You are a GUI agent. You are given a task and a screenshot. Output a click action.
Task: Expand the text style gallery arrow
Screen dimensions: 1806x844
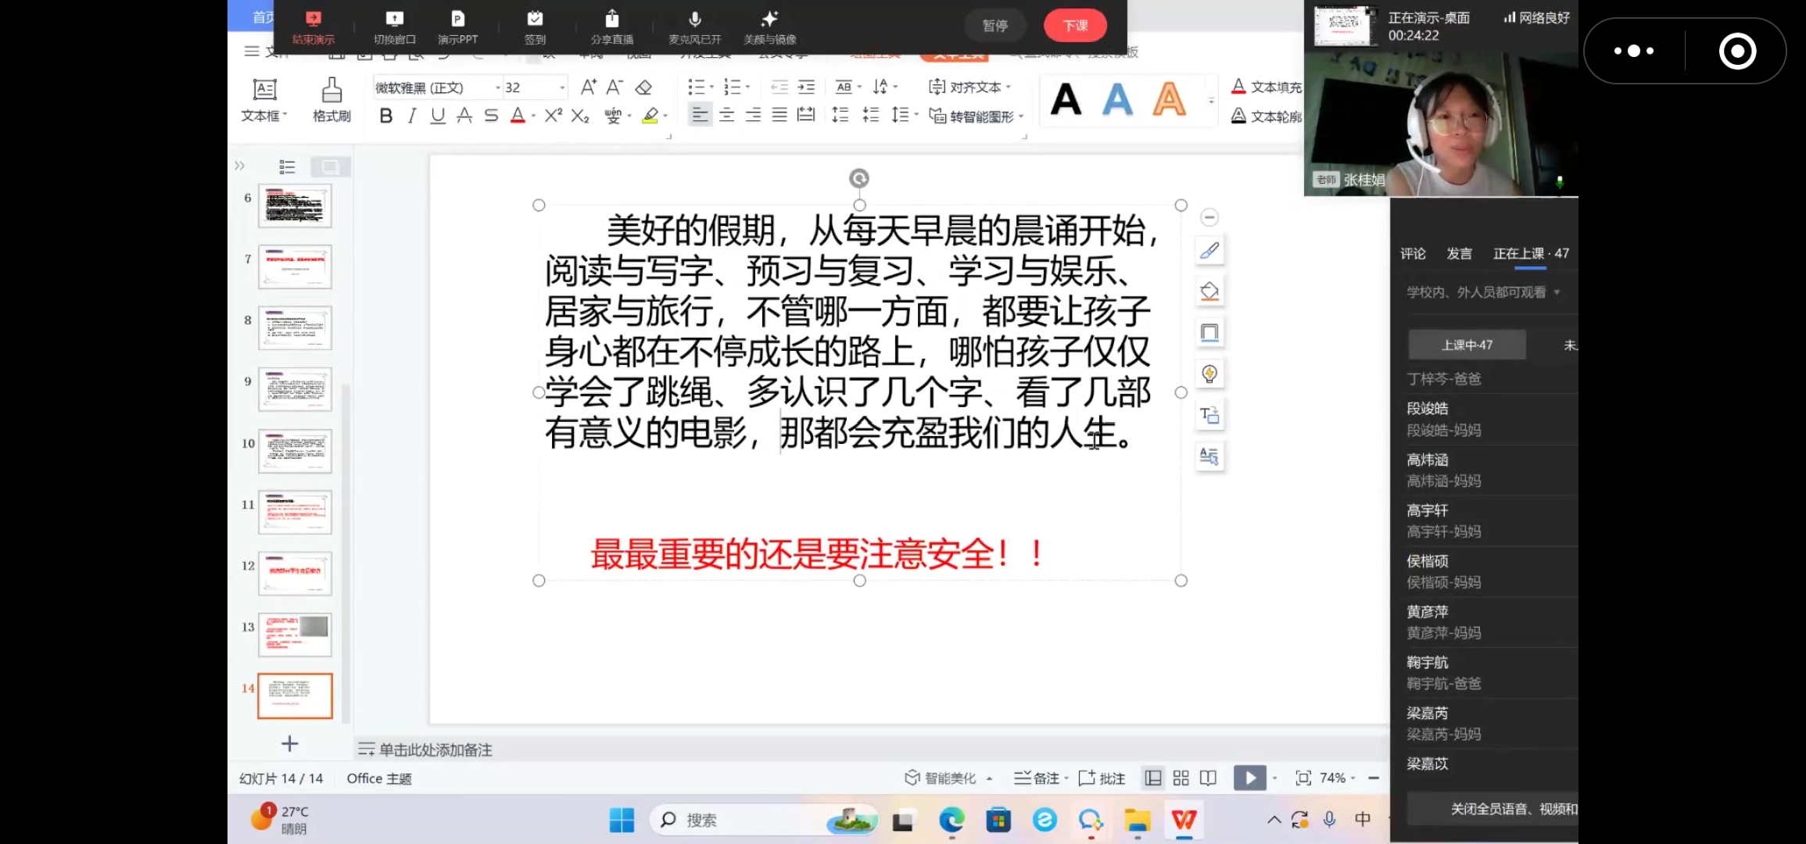point(1211,101)
